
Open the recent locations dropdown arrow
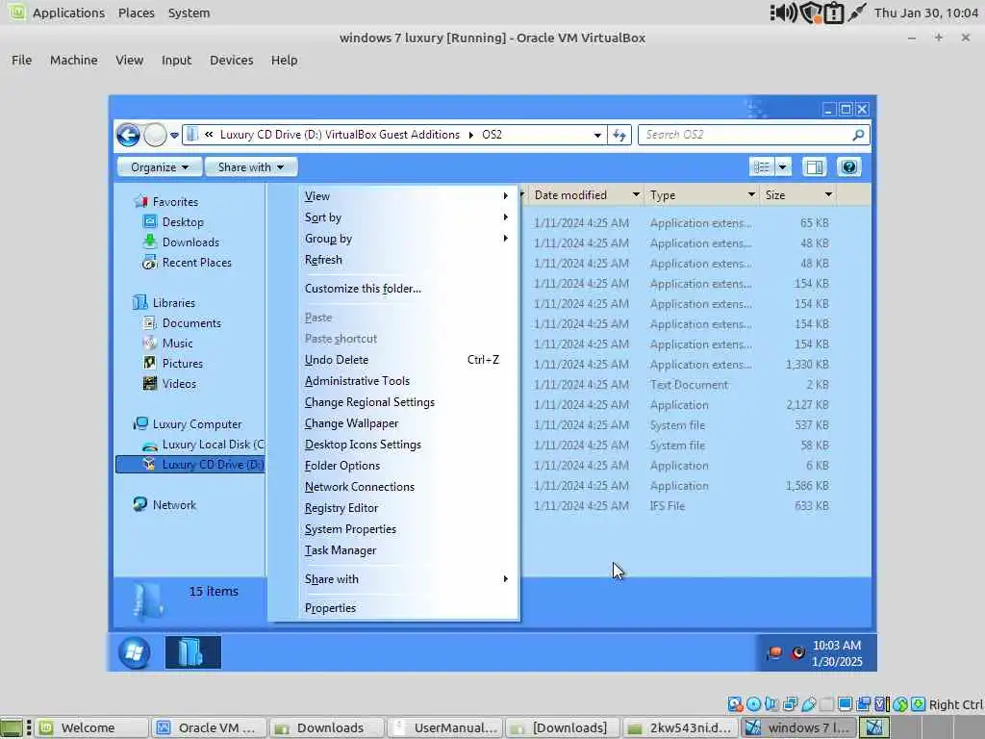[175, 135]
